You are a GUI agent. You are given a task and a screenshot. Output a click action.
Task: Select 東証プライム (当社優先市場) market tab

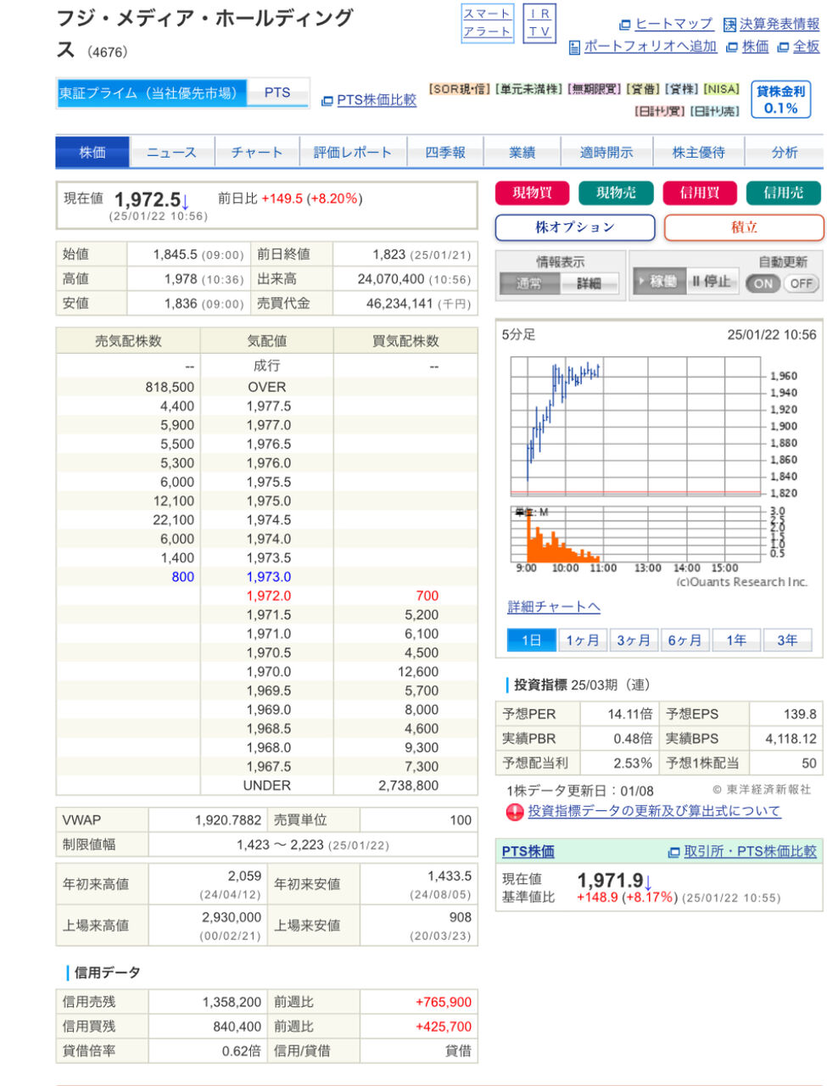152,92
